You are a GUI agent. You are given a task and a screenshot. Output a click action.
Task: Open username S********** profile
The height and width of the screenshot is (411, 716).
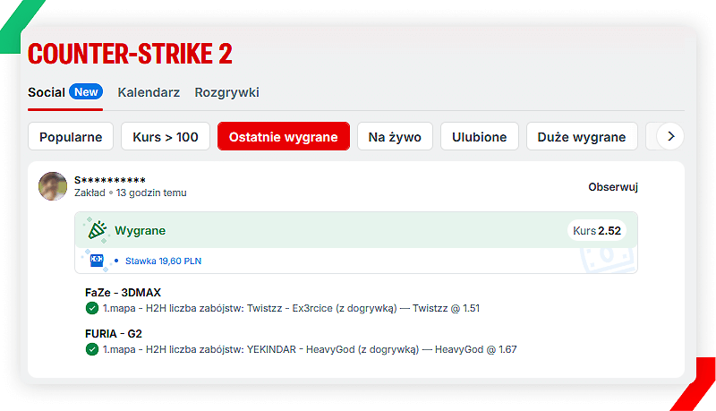pos(110,180)
